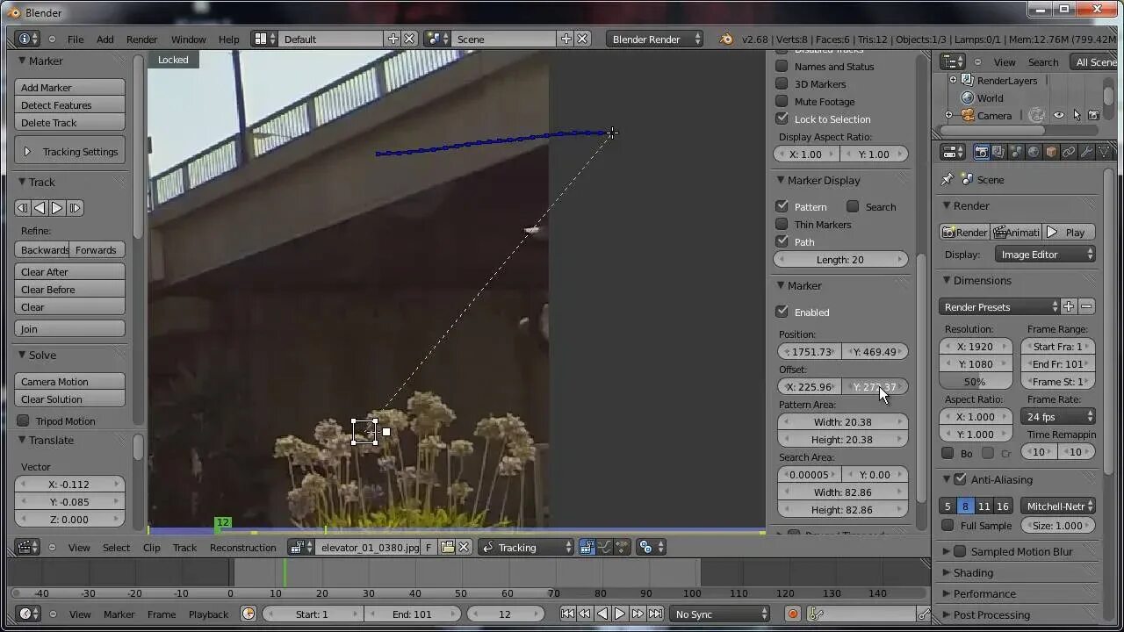Open the Image Editor display dropdown

[1044, 254]
